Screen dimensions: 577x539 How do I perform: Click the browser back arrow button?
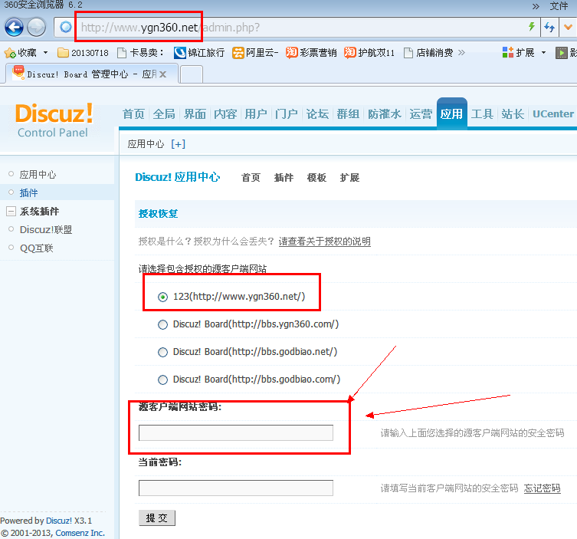14,28
